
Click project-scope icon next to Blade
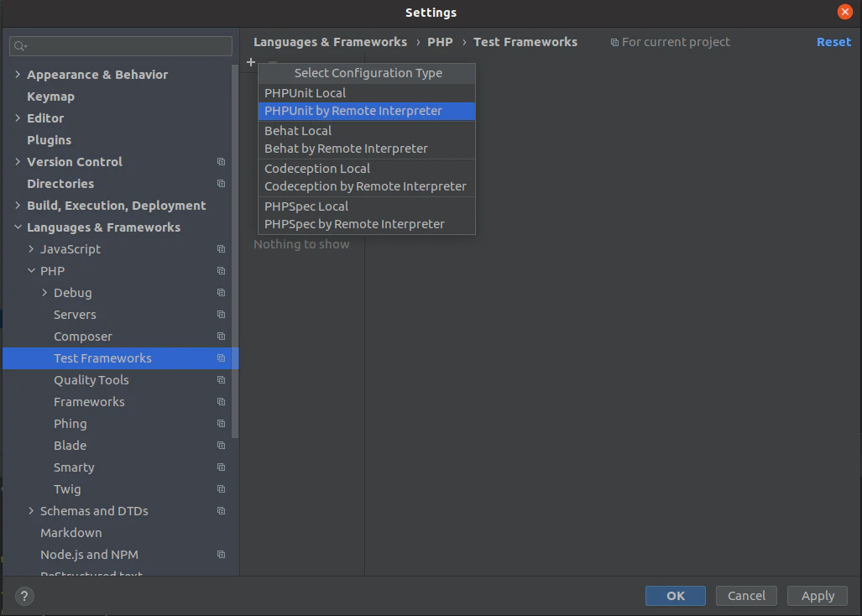[221, 445]
